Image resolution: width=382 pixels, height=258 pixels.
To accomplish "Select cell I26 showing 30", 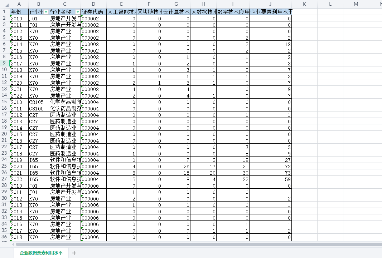I will pos(233,173).
